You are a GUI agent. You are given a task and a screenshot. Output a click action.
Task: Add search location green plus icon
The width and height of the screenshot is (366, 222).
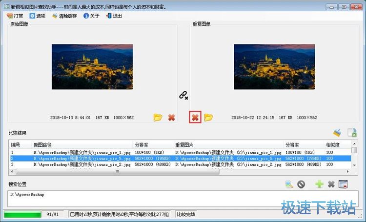pyautogui.click(x=319, y=184)
